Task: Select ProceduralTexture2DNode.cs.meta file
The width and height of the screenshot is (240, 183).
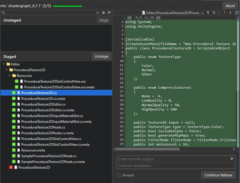Action: coord(56,133)
